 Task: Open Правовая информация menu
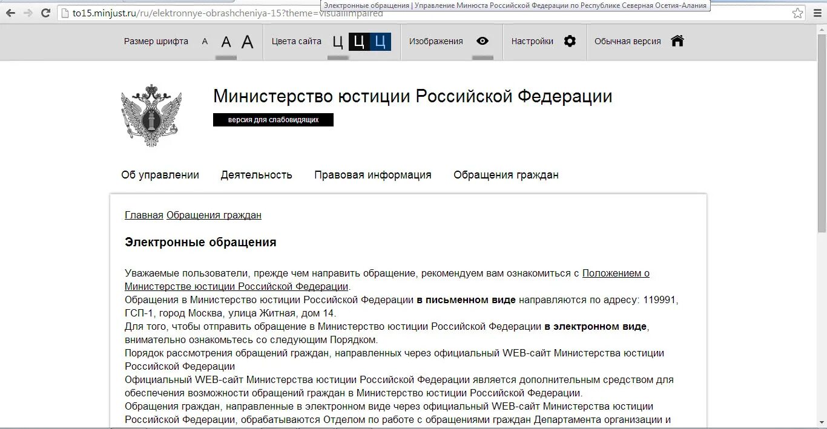tap(373, 175)
